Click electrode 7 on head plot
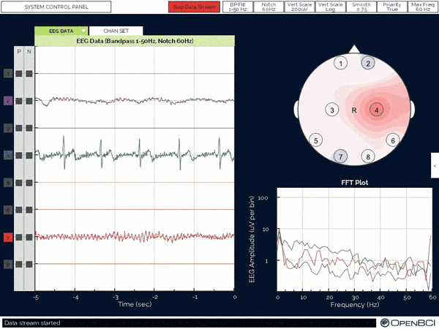This screenshot has height=329, width=439. coord(340,156)
